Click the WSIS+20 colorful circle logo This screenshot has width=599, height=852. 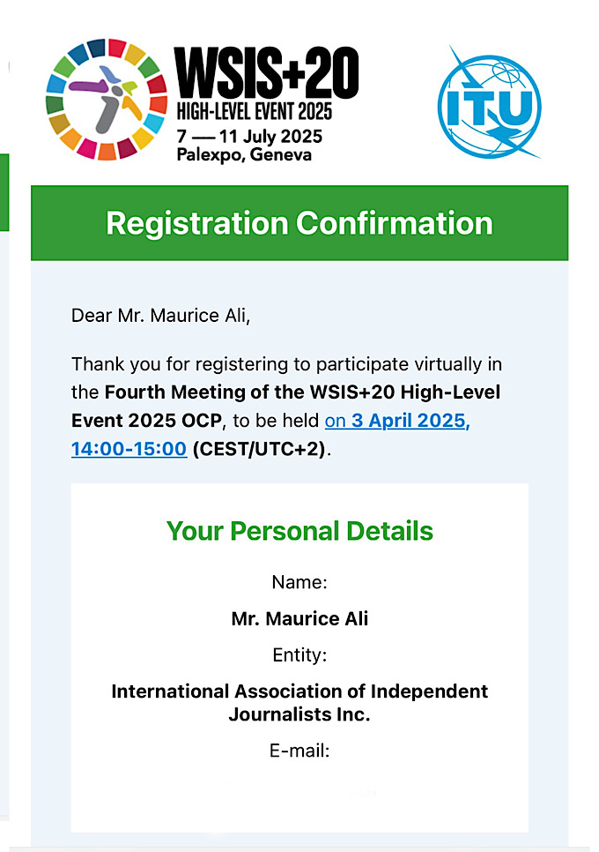tap(107, 100)
